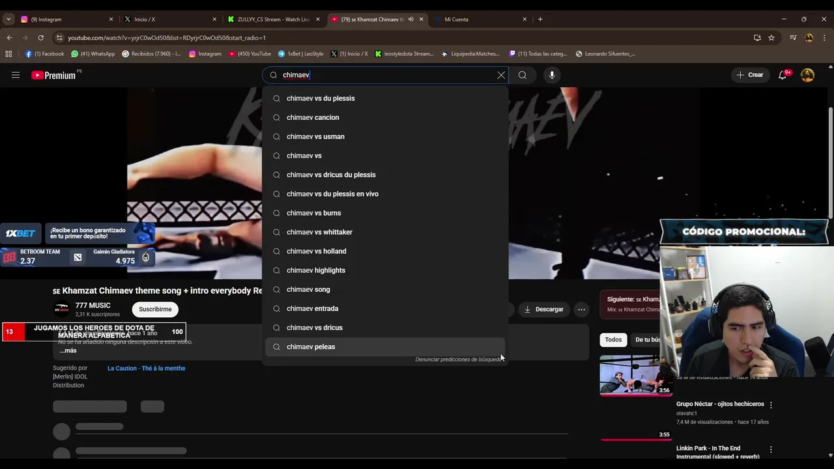Open the Recibidos Gmail bookmark

(151, 54)
